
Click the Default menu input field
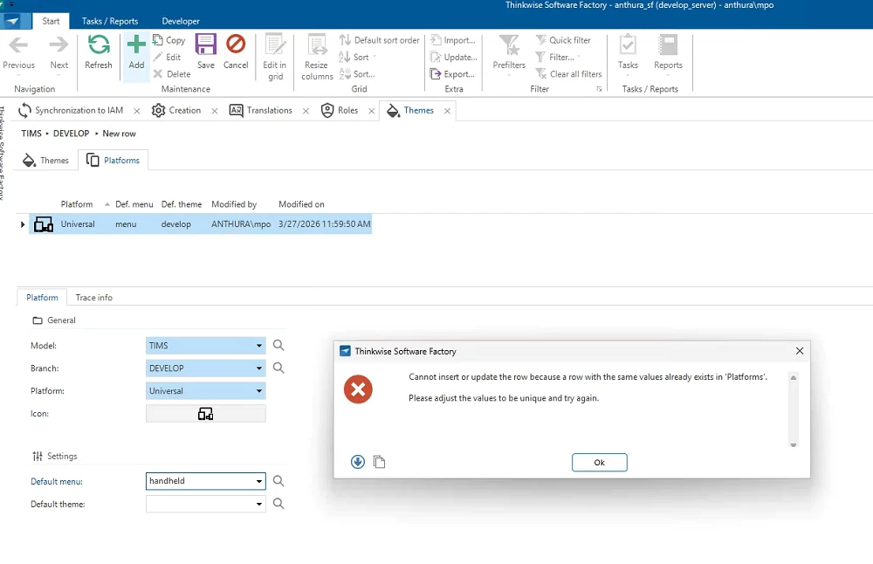tap(199, 481)
